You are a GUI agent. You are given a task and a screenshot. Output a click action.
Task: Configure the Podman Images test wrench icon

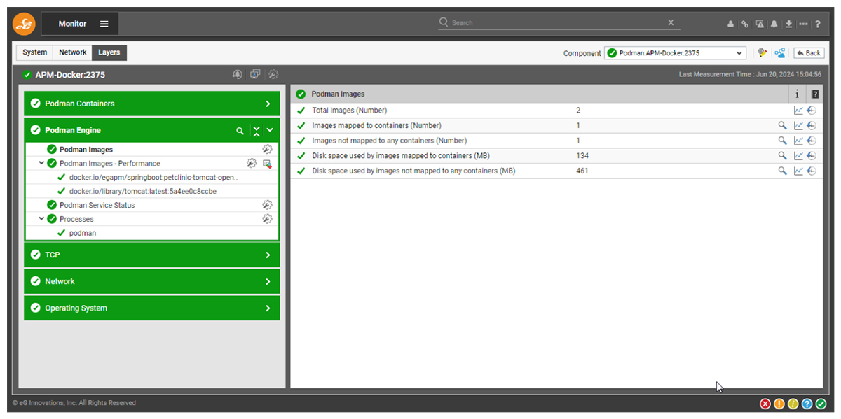[x=267, y=150]
